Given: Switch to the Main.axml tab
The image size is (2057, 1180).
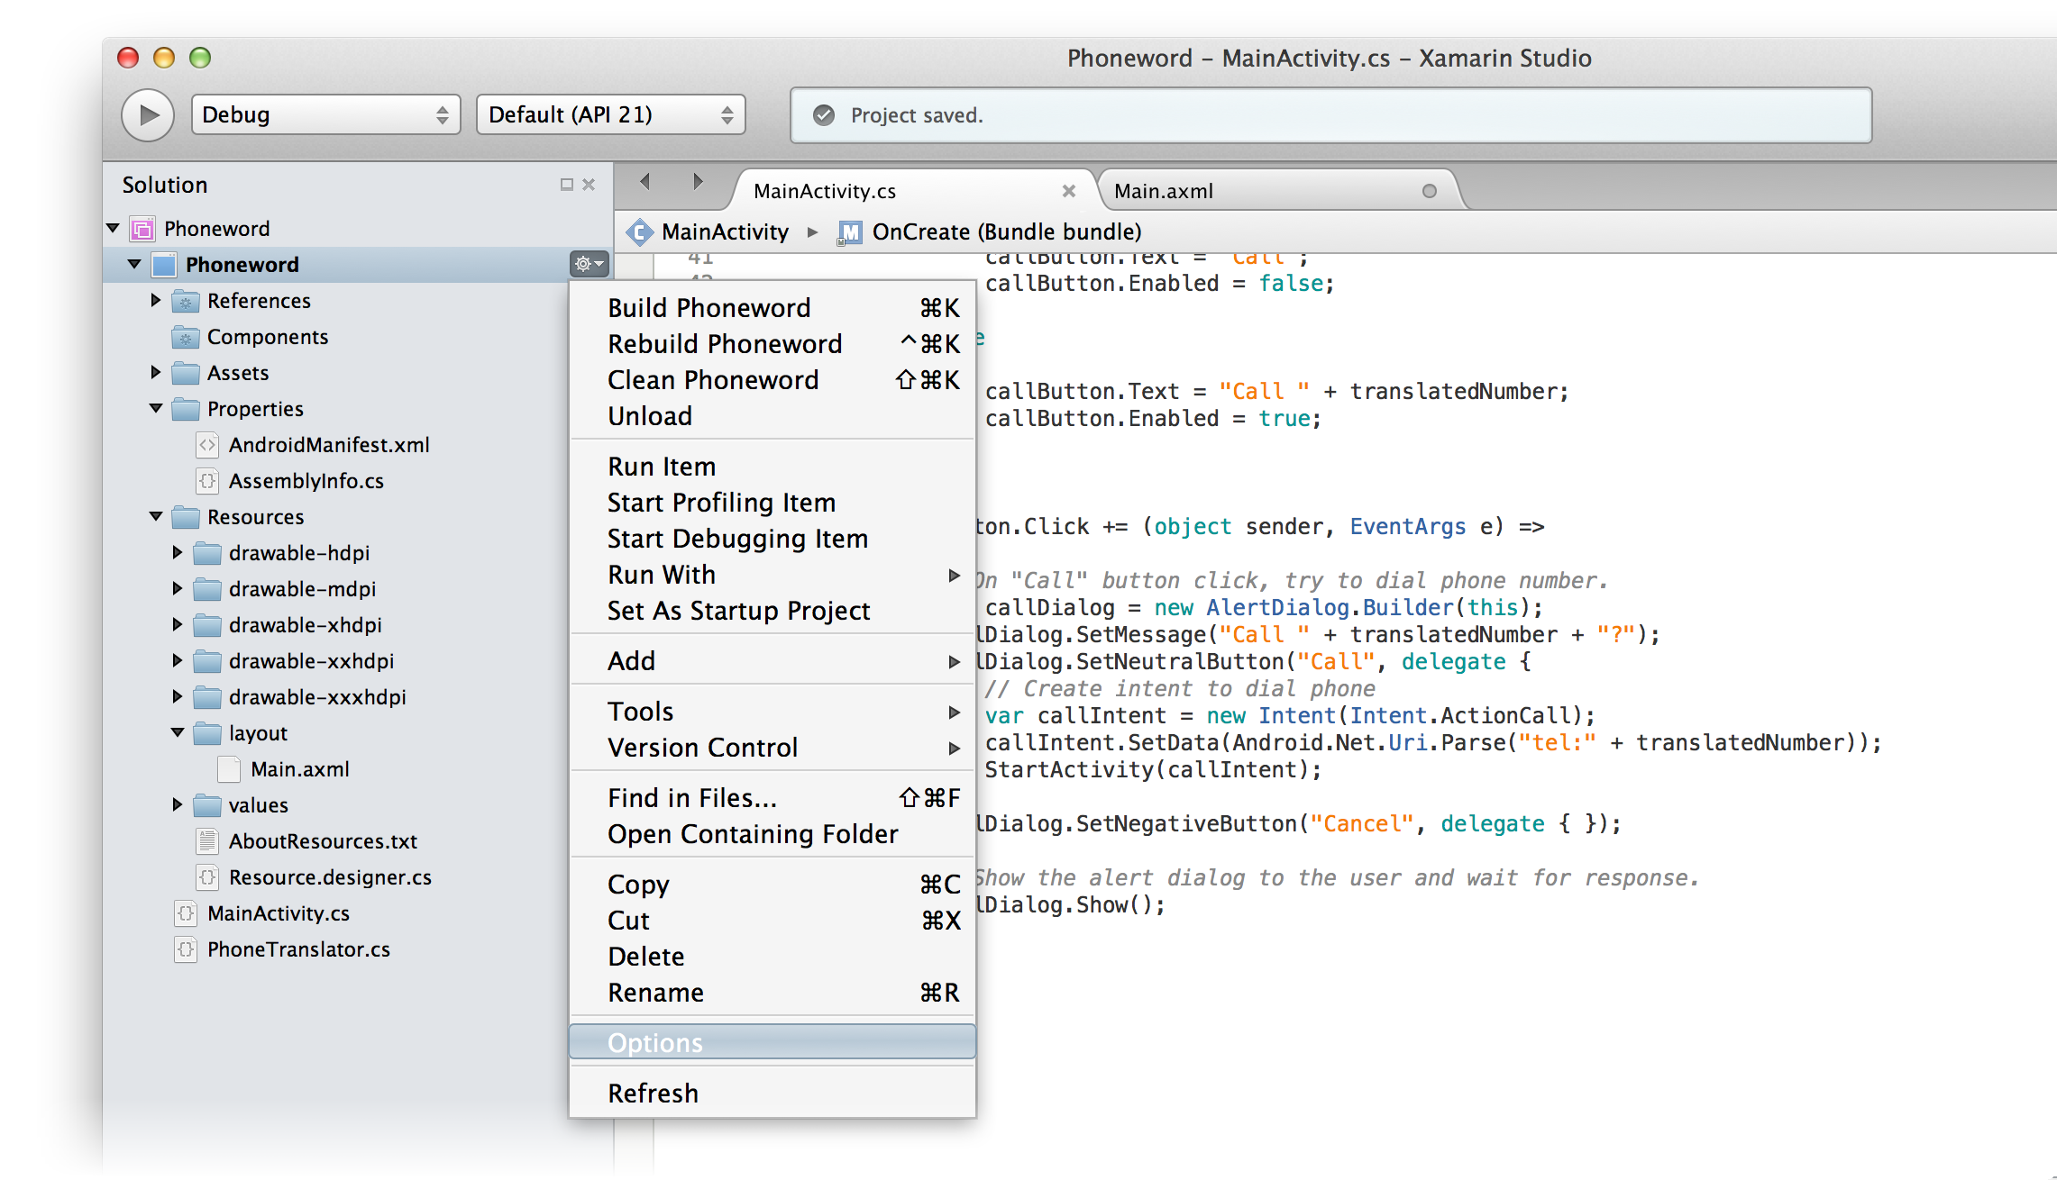Looking at the screenshot, I should [1164, 191].
